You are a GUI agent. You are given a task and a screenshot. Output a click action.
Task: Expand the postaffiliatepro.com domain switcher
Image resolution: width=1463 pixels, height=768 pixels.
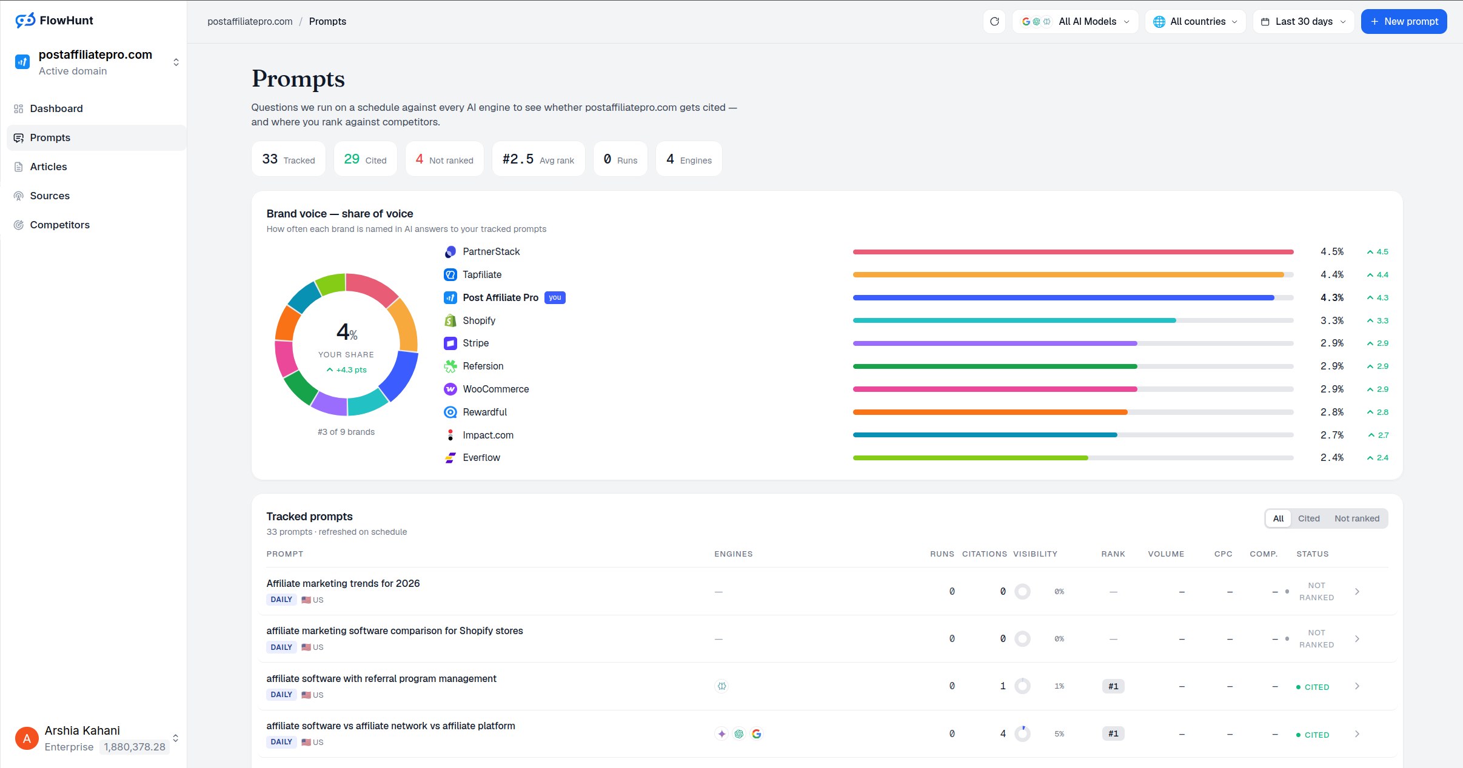pyautogui.click(x=97, y=62)
